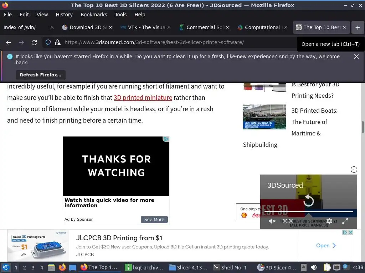Open a new tab with plus button
The image size is (365, 273).
pyautogui.click(x=358, y=28)
